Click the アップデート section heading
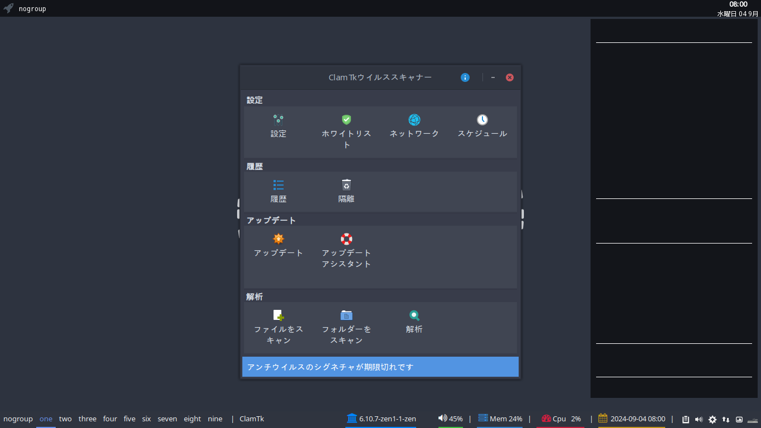The height and width of the screenshot is (428, 761). point(271,220)
